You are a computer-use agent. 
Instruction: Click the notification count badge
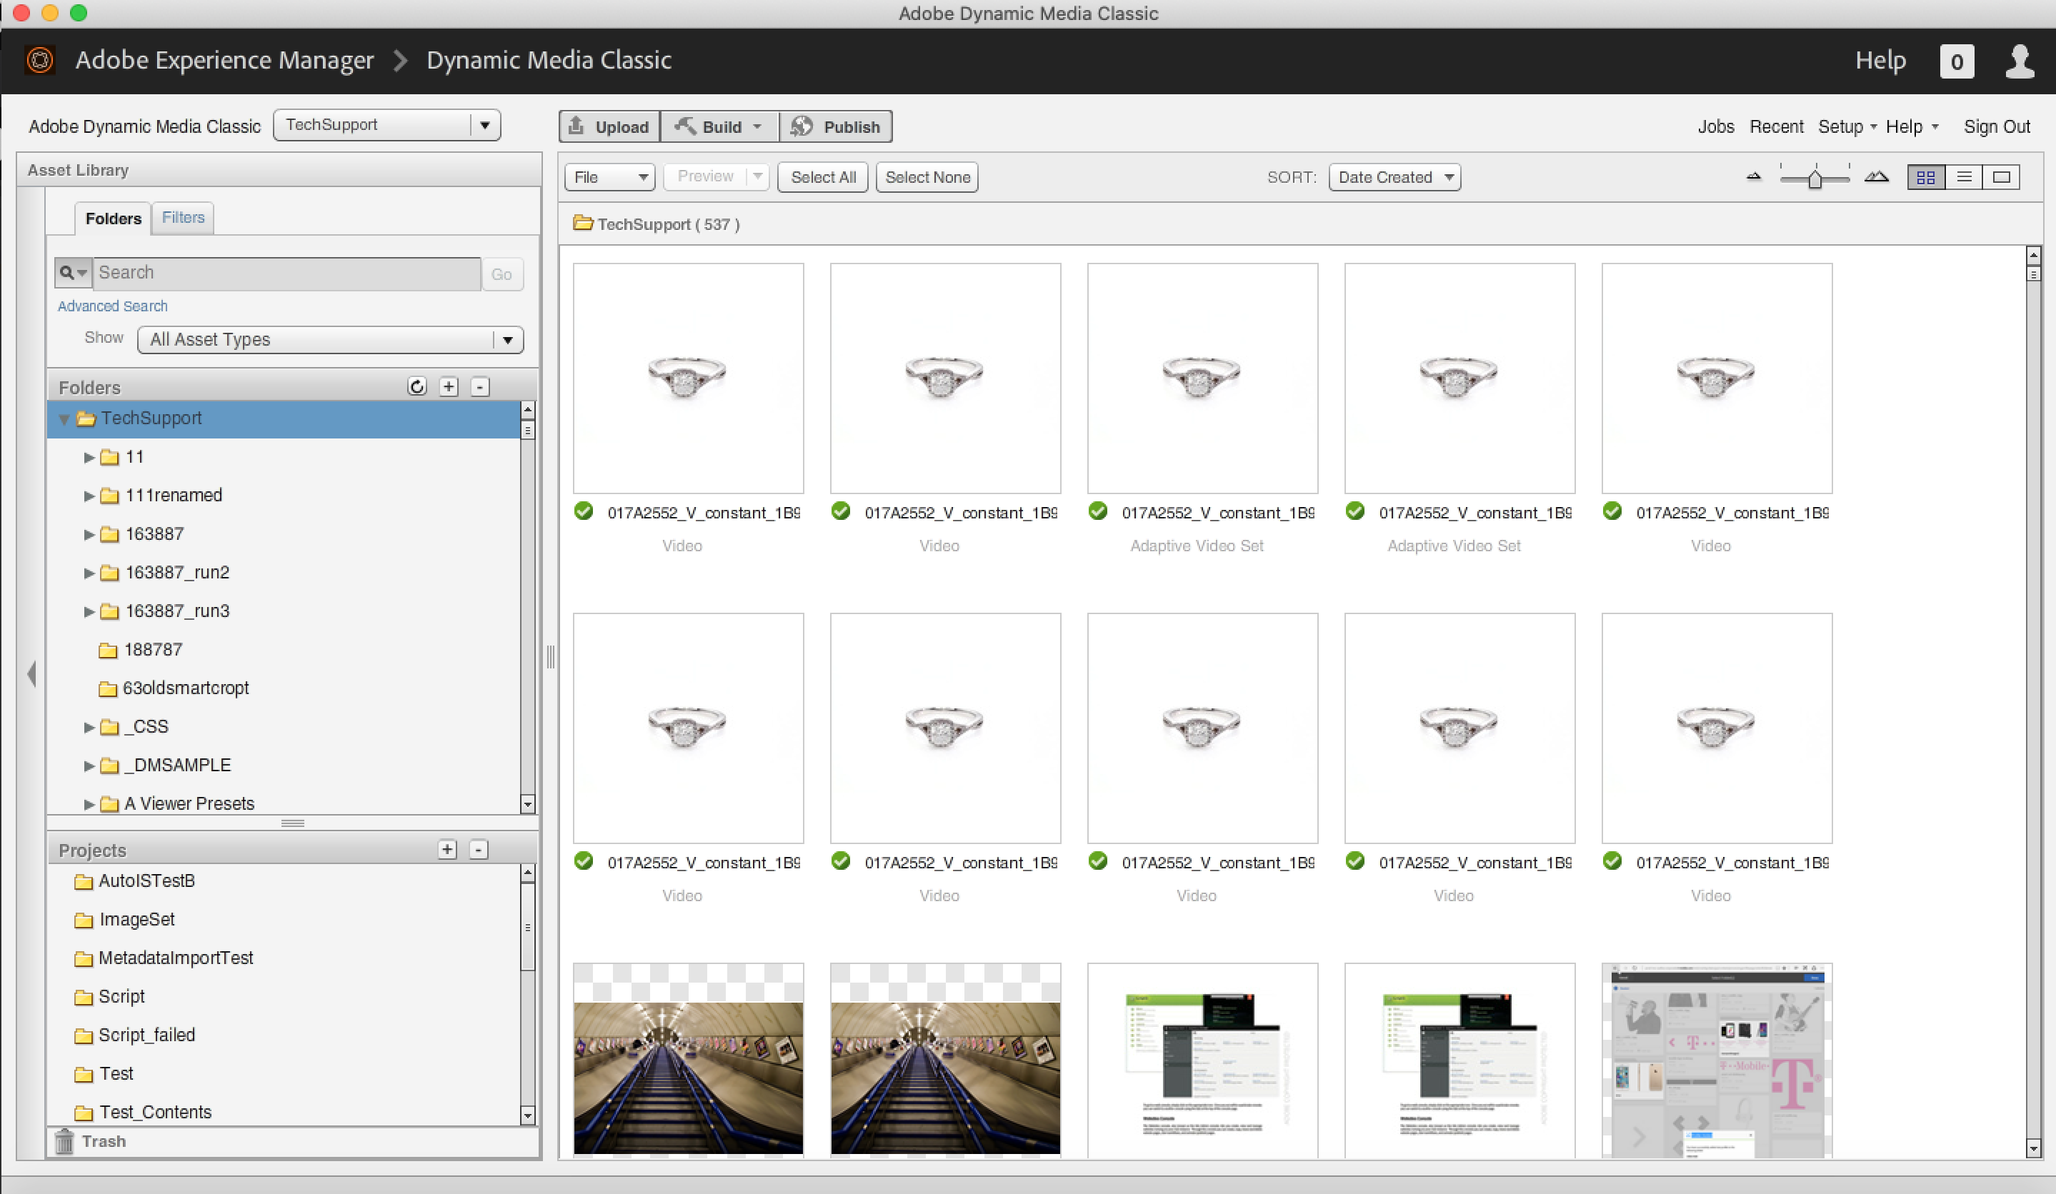pos(1956,62)
